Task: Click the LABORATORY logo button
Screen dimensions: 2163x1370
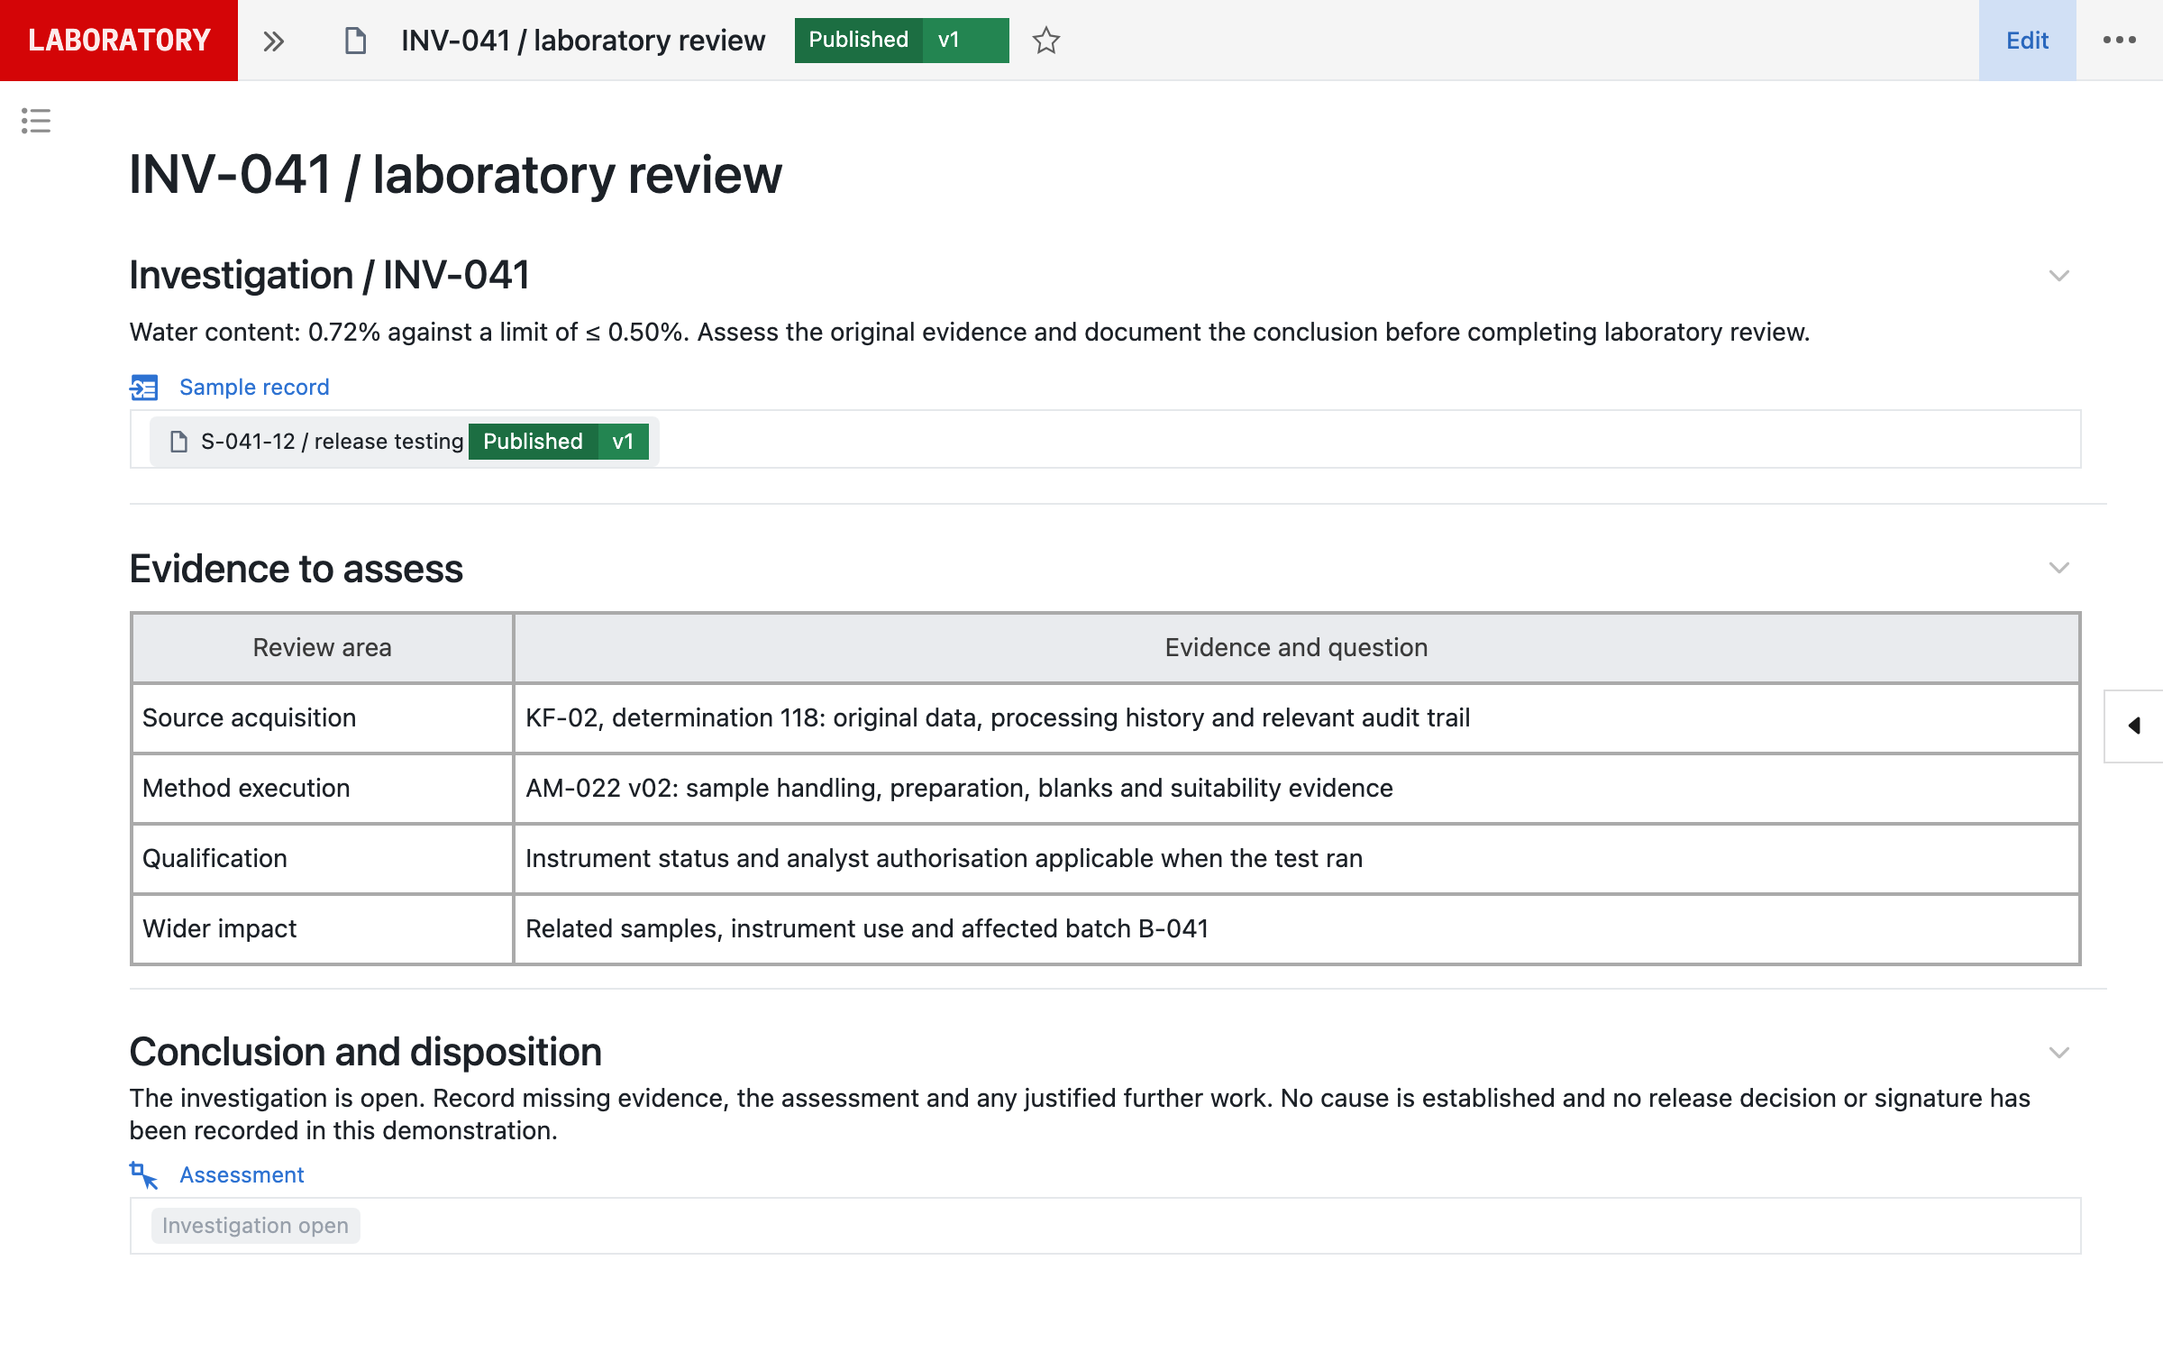Action: (x=119, y=41)
